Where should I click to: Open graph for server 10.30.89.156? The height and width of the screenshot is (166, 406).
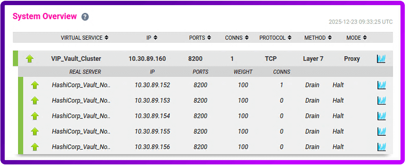[381, 147]
